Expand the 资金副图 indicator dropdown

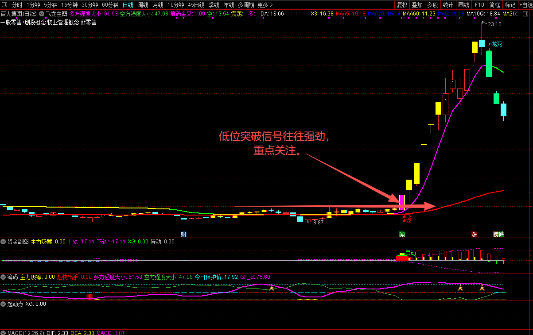point(3,242)
